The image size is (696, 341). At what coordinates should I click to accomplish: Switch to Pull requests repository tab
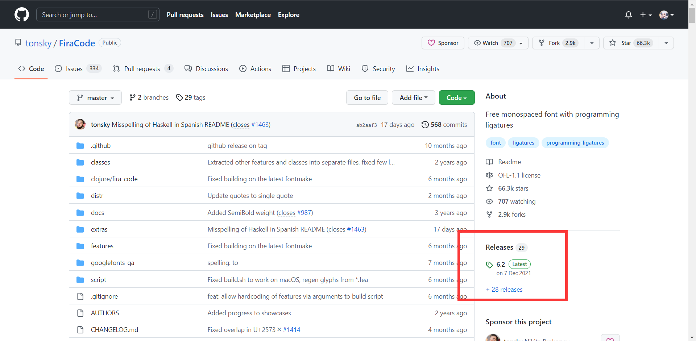pos(143,69)
